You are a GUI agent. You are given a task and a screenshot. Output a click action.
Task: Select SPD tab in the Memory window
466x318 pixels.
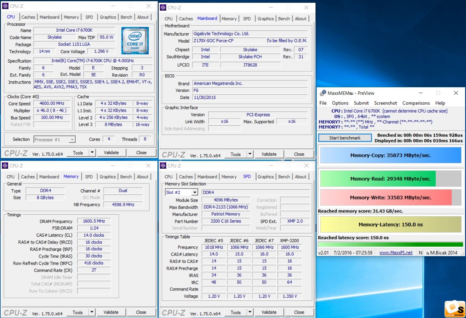point(89,177)
